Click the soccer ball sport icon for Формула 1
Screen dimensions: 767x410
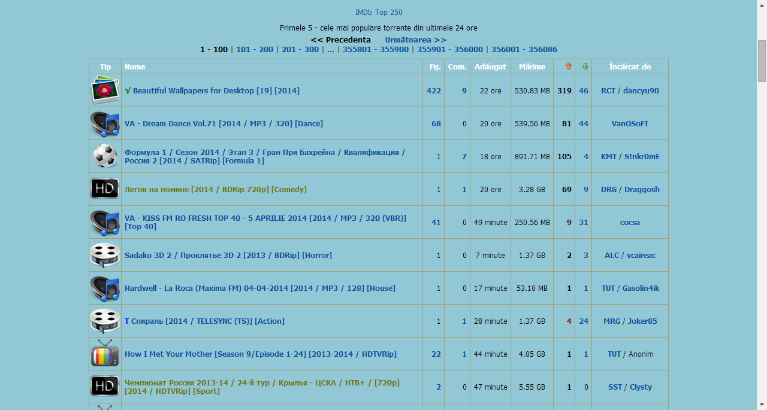(105, 156)
